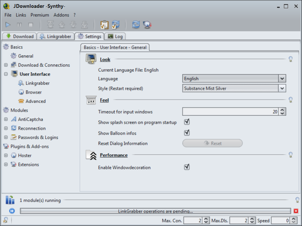The width and height of the screenshot is (302, 226).
Task: Switch to the Log tab
Action: [x=115, y=36]
